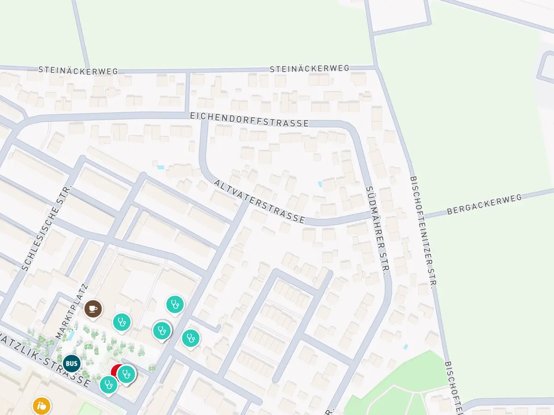Select Bischofteinitzer Str. label near Bergackerweg
Viewport: 554px width, 415px height.
pyautogui.click(x=422, y=232)
